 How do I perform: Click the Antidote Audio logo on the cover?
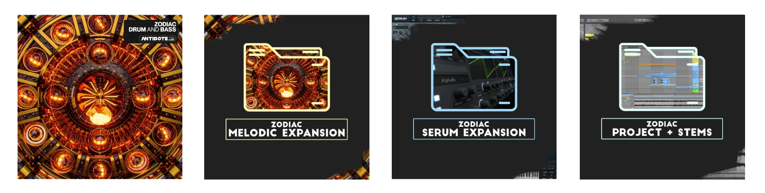[x=158, y=38]
